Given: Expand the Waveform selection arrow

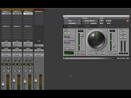Looking at the screenshot, I should click(65, 49).
